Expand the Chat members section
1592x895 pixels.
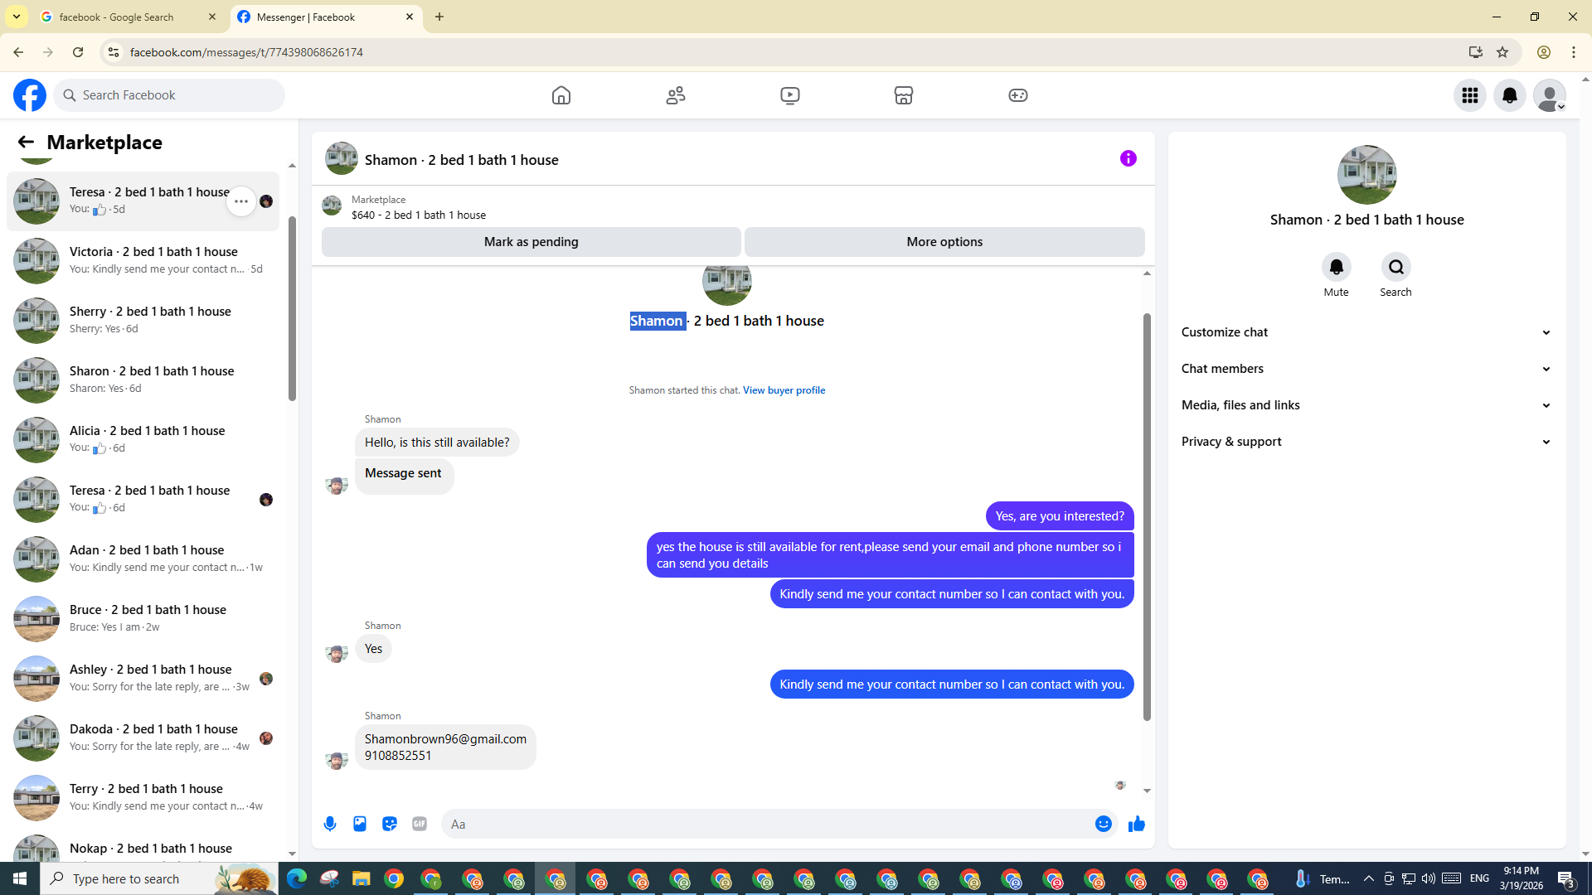(1366, 369)
